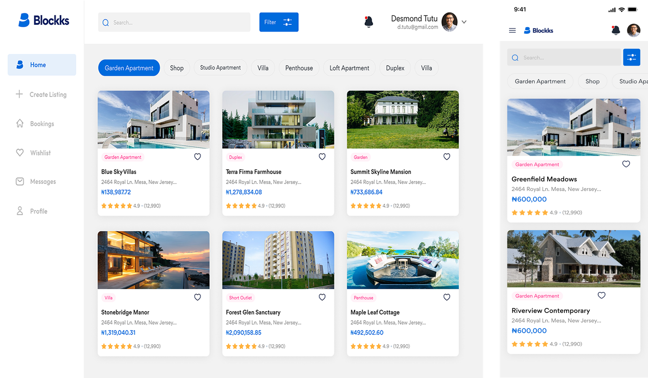Select mobile Garden Apartment chip
Image resolution: width=648 pixels, height=378 pixels.
[540, 81]
